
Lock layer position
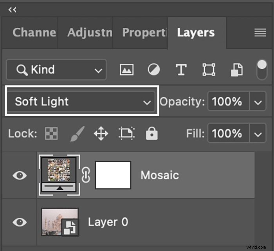101,134
